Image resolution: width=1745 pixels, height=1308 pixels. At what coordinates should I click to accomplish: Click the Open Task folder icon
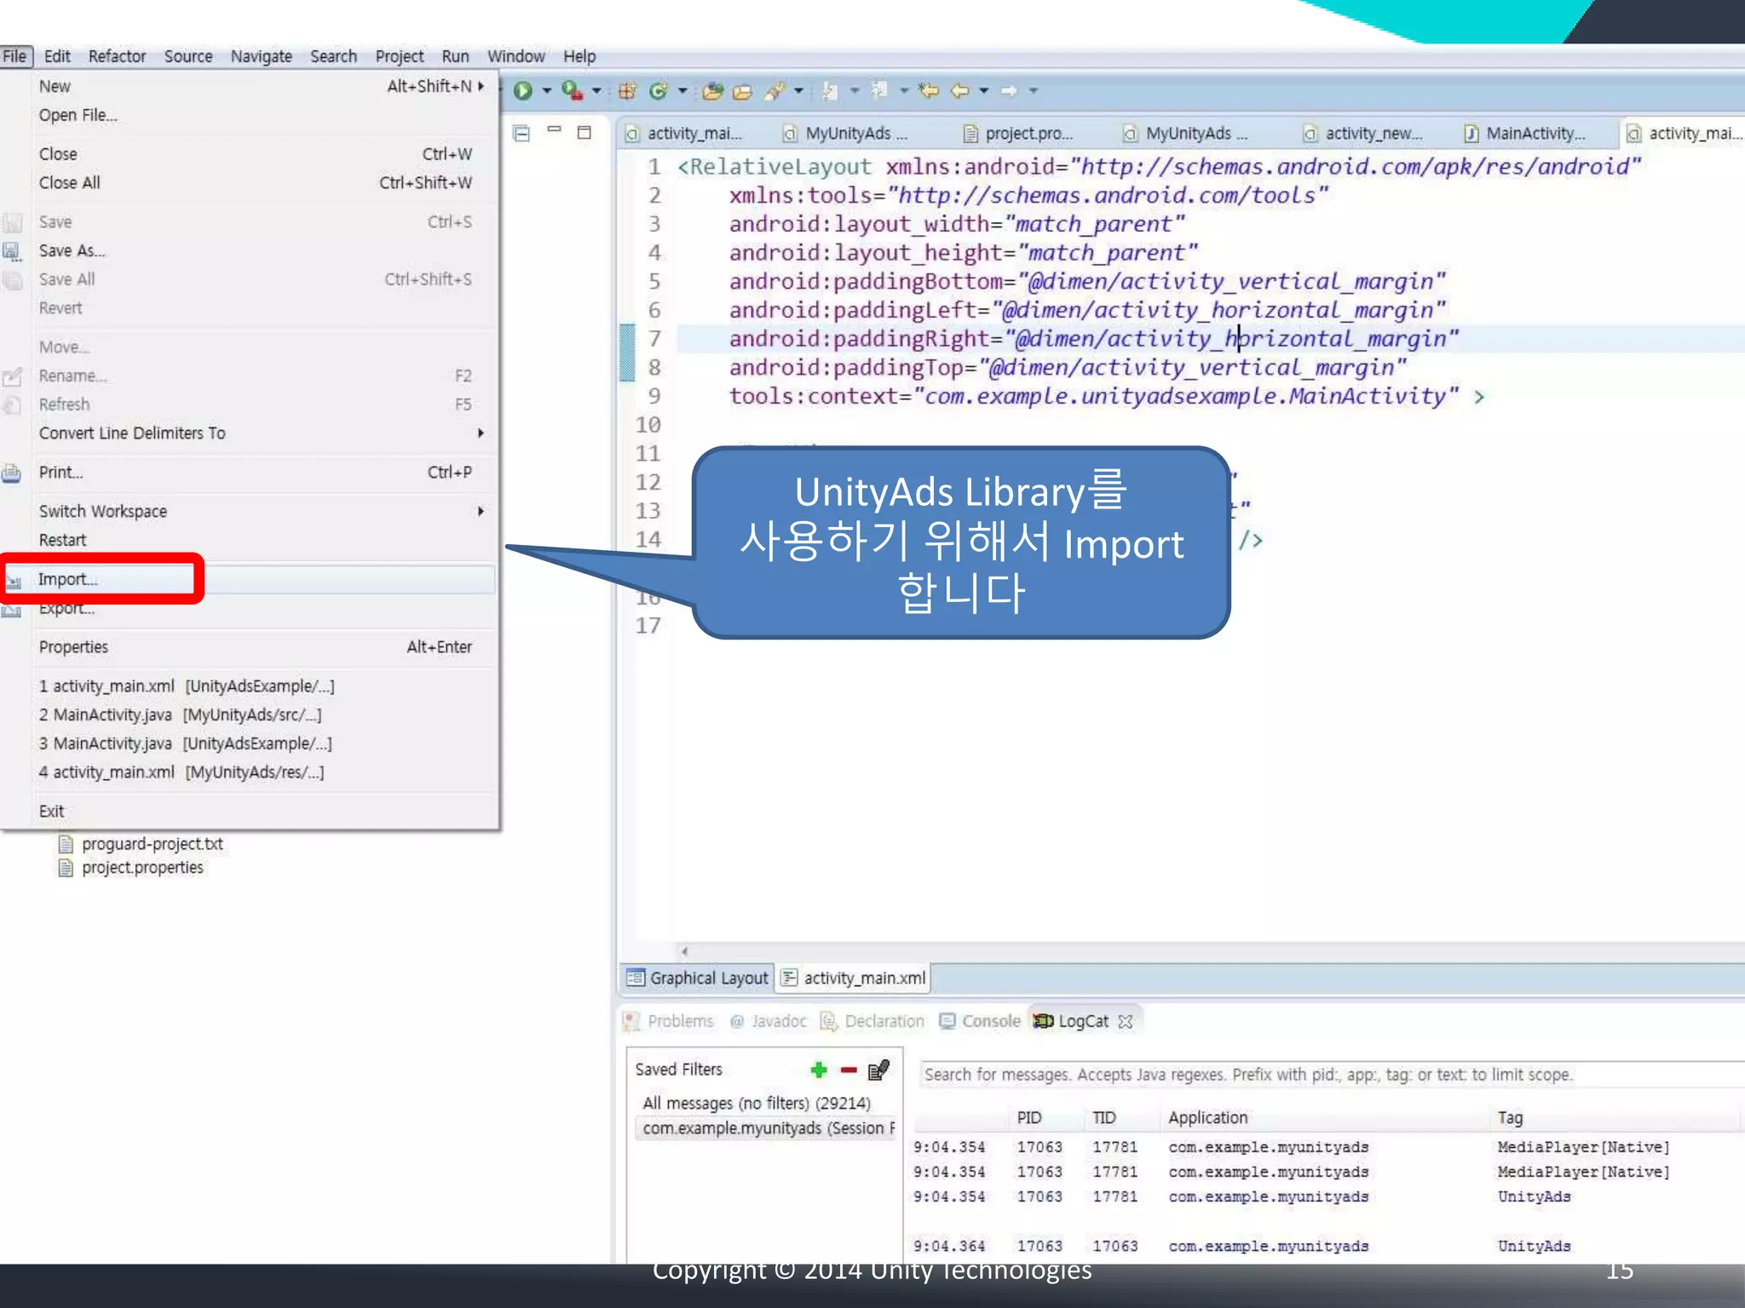coord(742,91)
